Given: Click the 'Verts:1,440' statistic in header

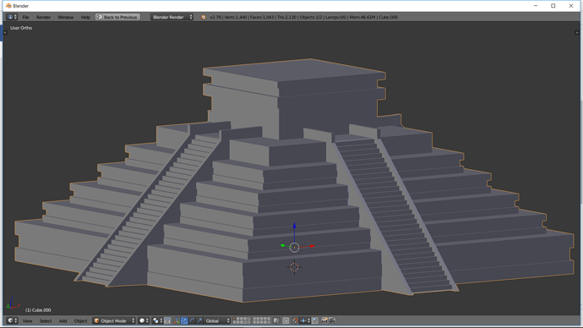Looking at the screenshot, I should tap(236, 17).
